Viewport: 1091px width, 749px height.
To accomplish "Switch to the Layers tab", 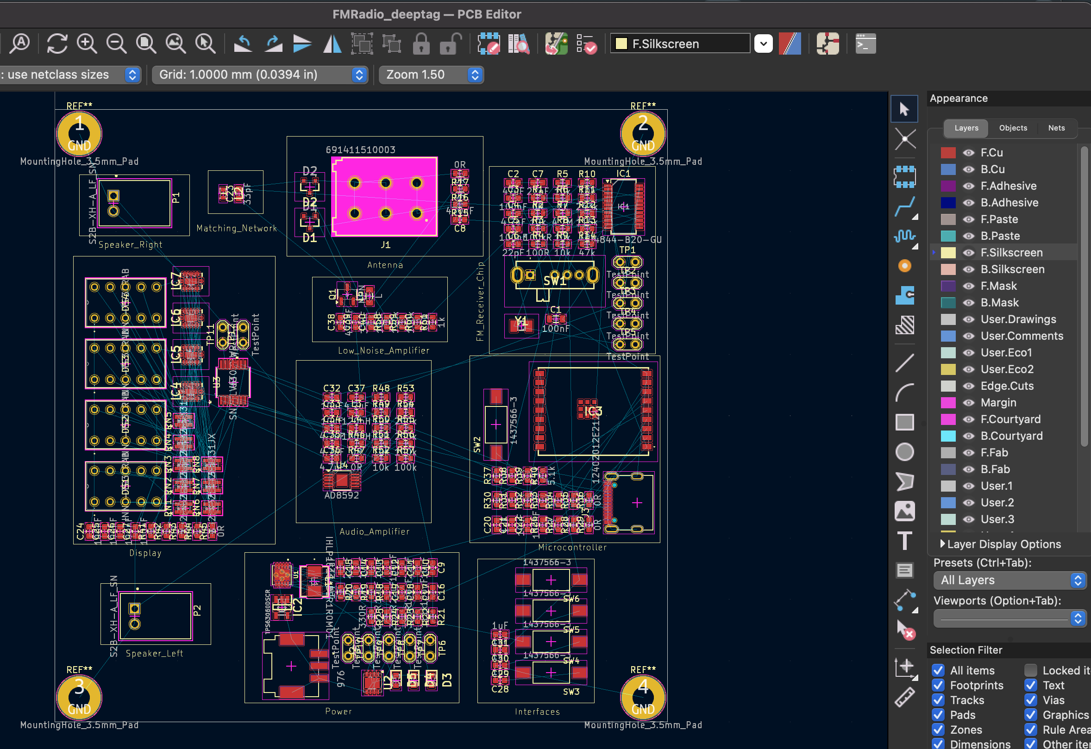I will click(966, 128).
